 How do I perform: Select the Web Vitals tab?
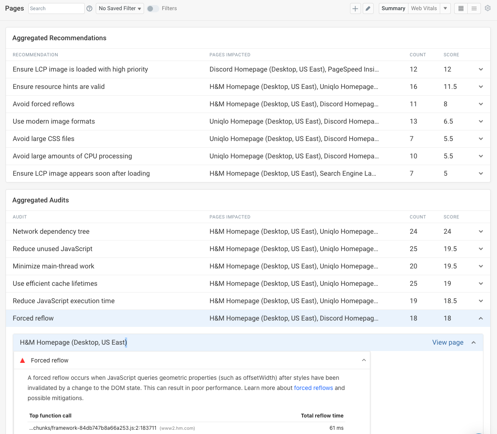click(x=424, y=8)
